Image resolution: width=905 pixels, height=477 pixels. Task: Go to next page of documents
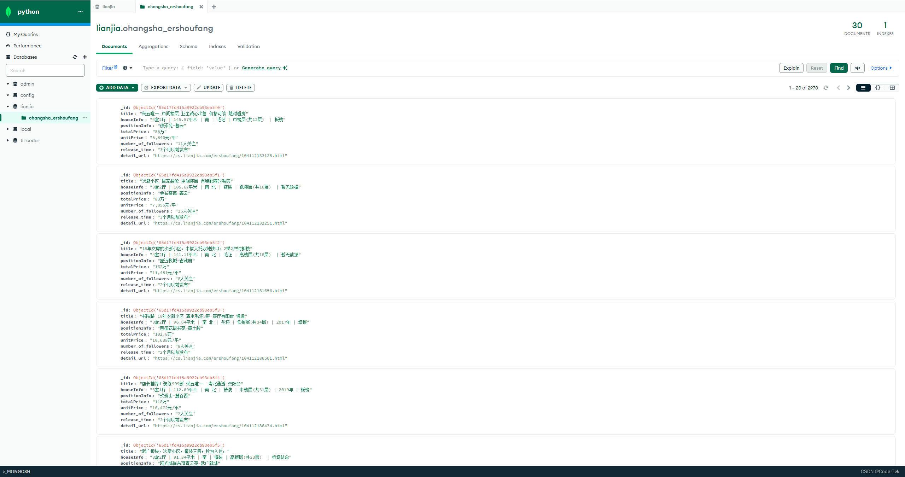[x=848, y=88]
